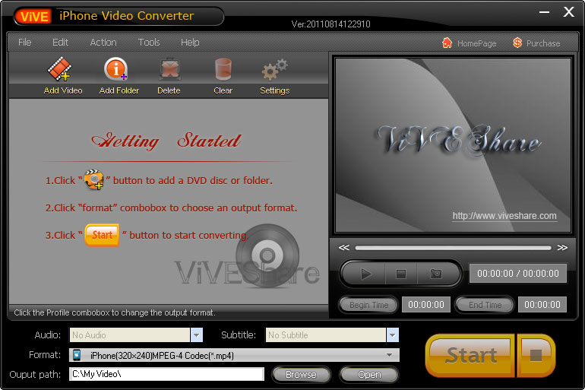This screenshot has width=585, height=390.
Task: Play the preview video
Action: (366, 274)
